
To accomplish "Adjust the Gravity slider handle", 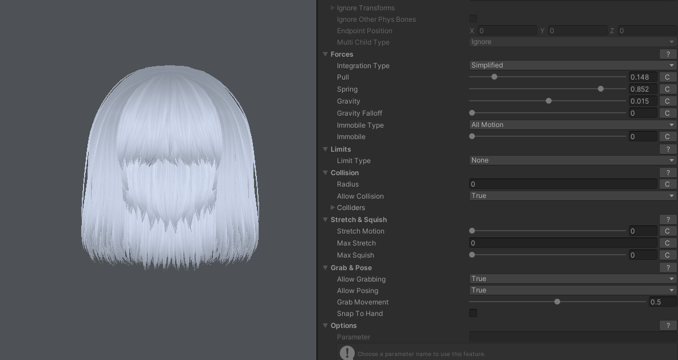I will point(549,101).
